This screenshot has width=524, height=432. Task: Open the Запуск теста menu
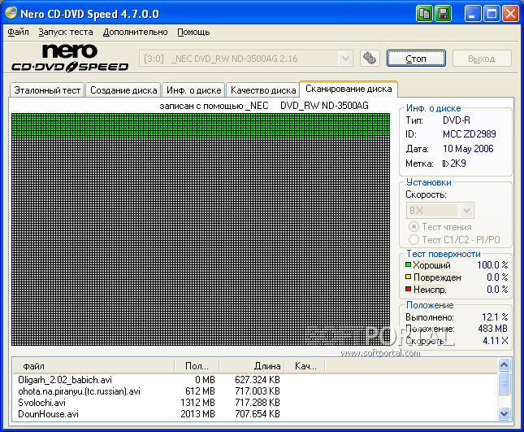66,32
